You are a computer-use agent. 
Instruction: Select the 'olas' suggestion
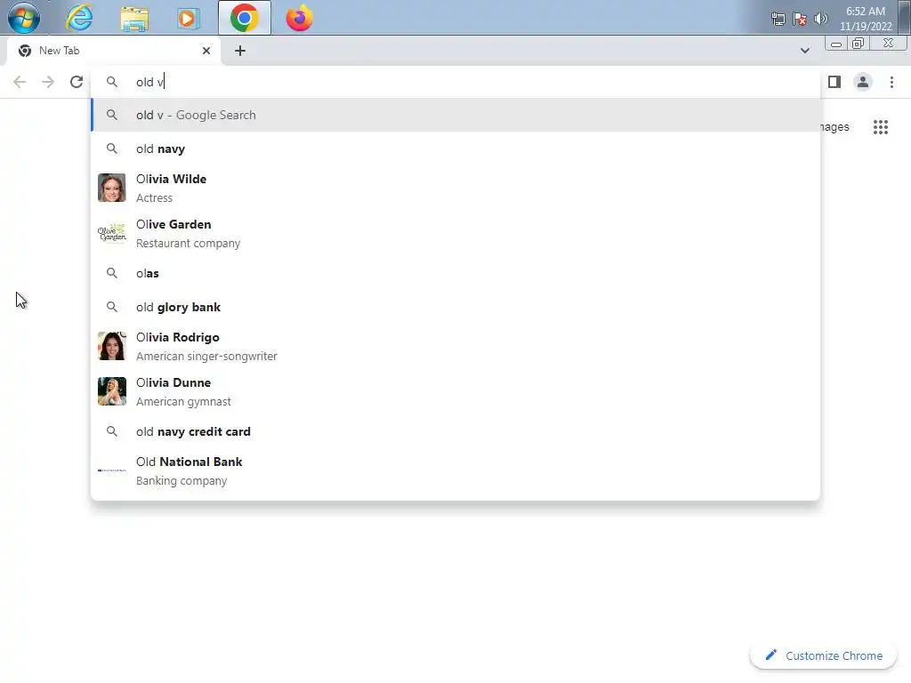click(455, 273)
